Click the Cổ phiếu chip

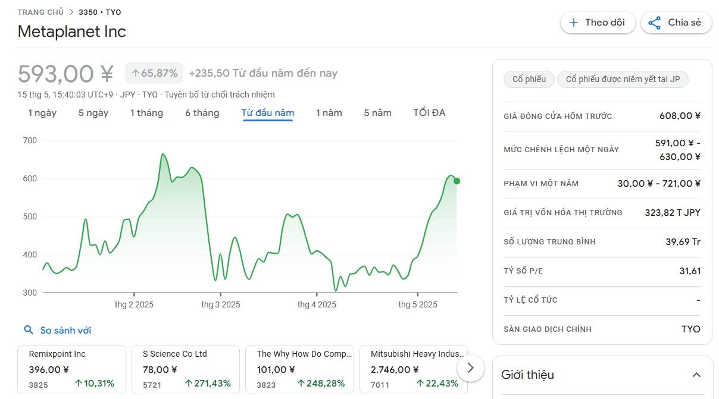(529, 79)
